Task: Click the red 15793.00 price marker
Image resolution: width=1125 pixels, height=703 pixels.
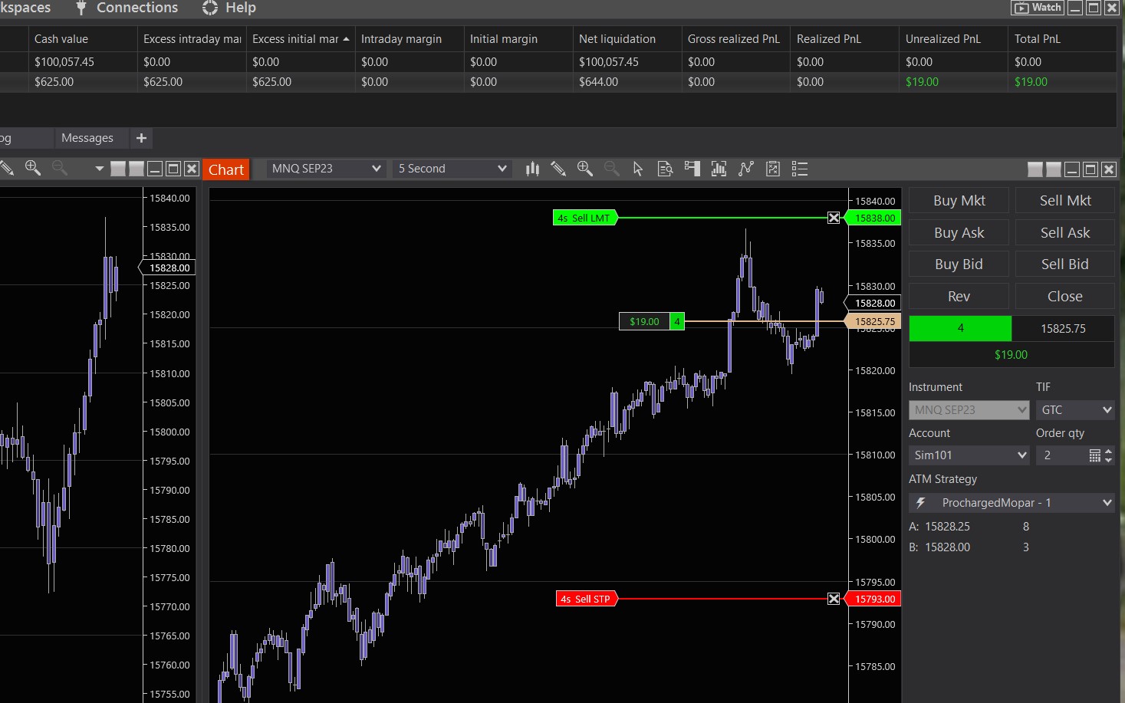Action: coord(873,599)
